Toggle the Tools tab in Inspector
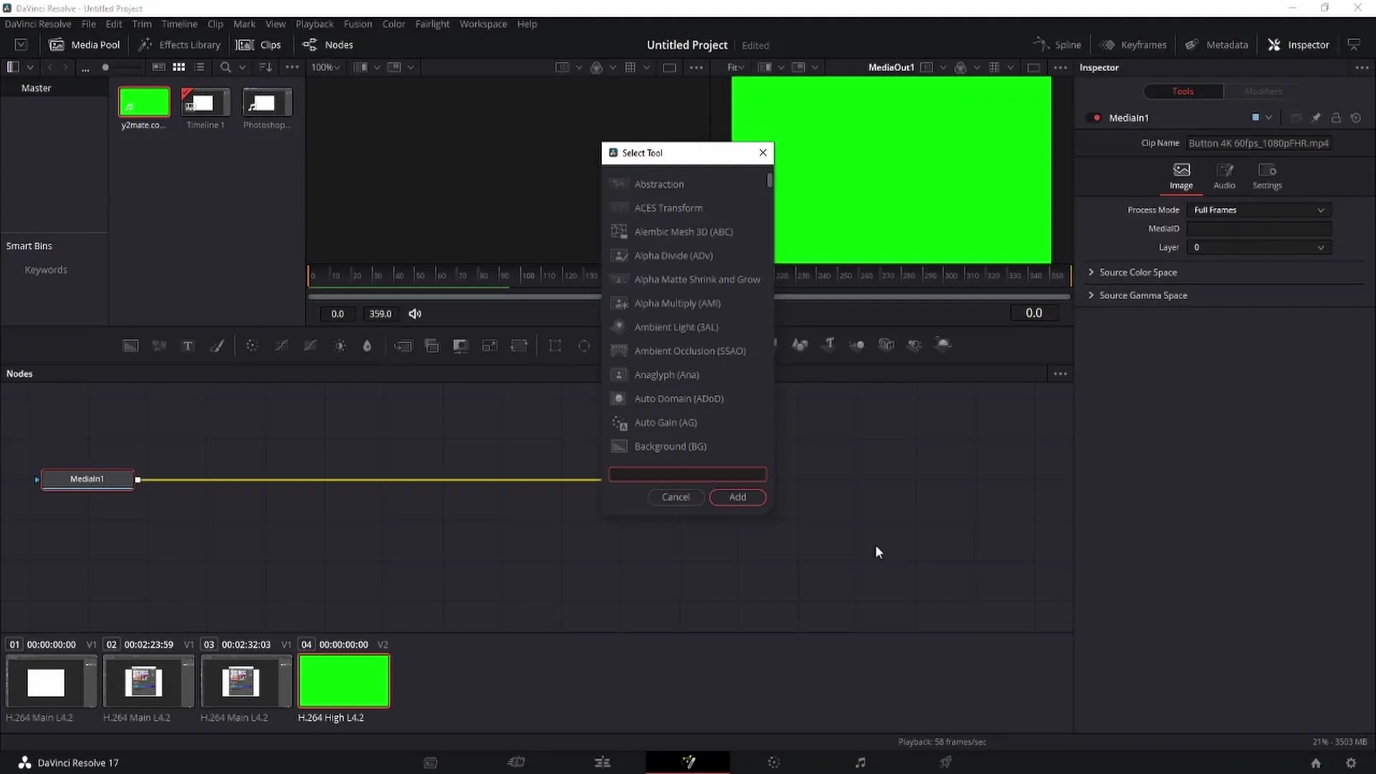This screenshot has width=1376, height=774. [1183, 91]
